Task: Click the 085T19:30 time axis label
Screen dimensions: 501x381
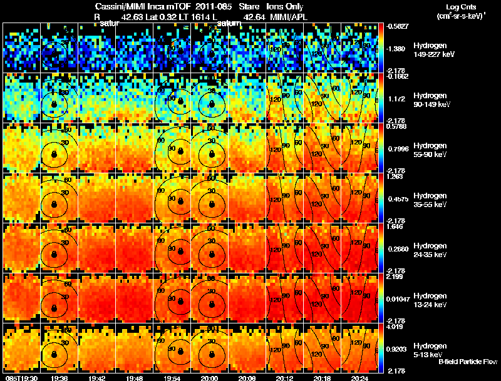Action: click(22, 378)
